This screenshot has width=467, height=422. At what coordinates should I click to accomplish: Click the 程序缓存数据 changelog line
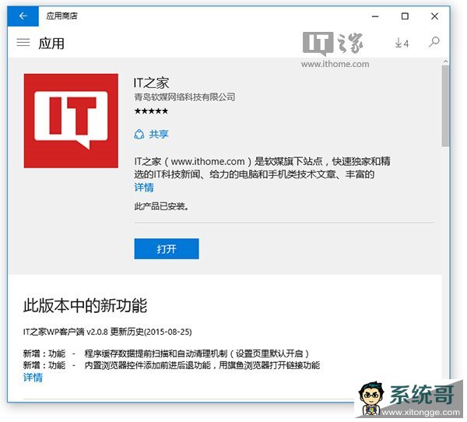click(x=167, y=353)
